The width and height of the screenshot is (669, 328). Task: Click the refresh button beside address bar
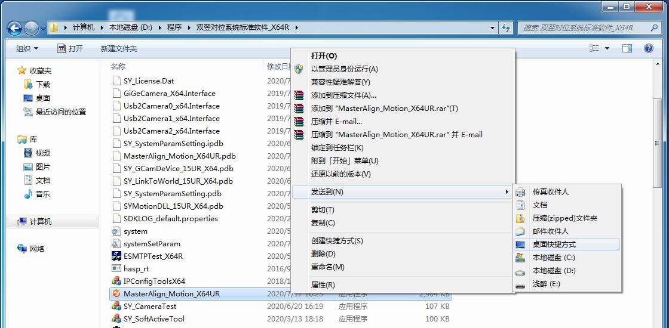point(507,27)
